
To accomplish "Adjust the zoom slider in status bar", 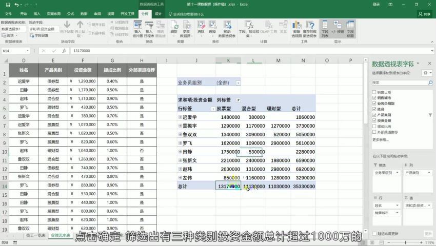I will [x=406, y=242].
